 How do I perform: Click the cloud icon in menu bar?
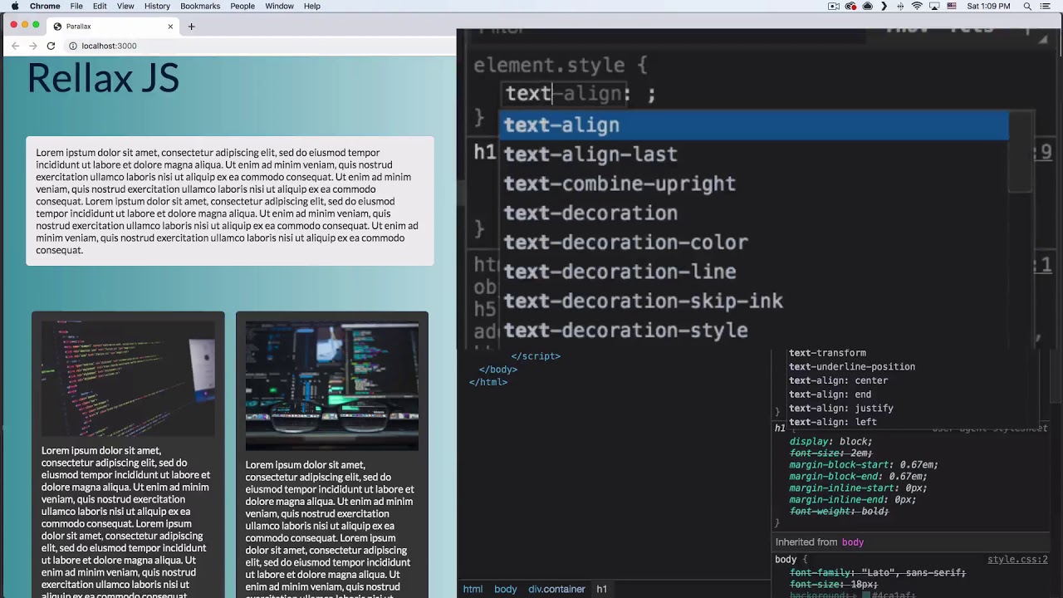point(867,6)
